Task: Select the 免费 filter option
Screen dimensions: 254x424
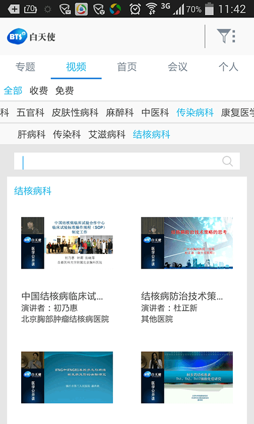Action: tap(65, 91)
